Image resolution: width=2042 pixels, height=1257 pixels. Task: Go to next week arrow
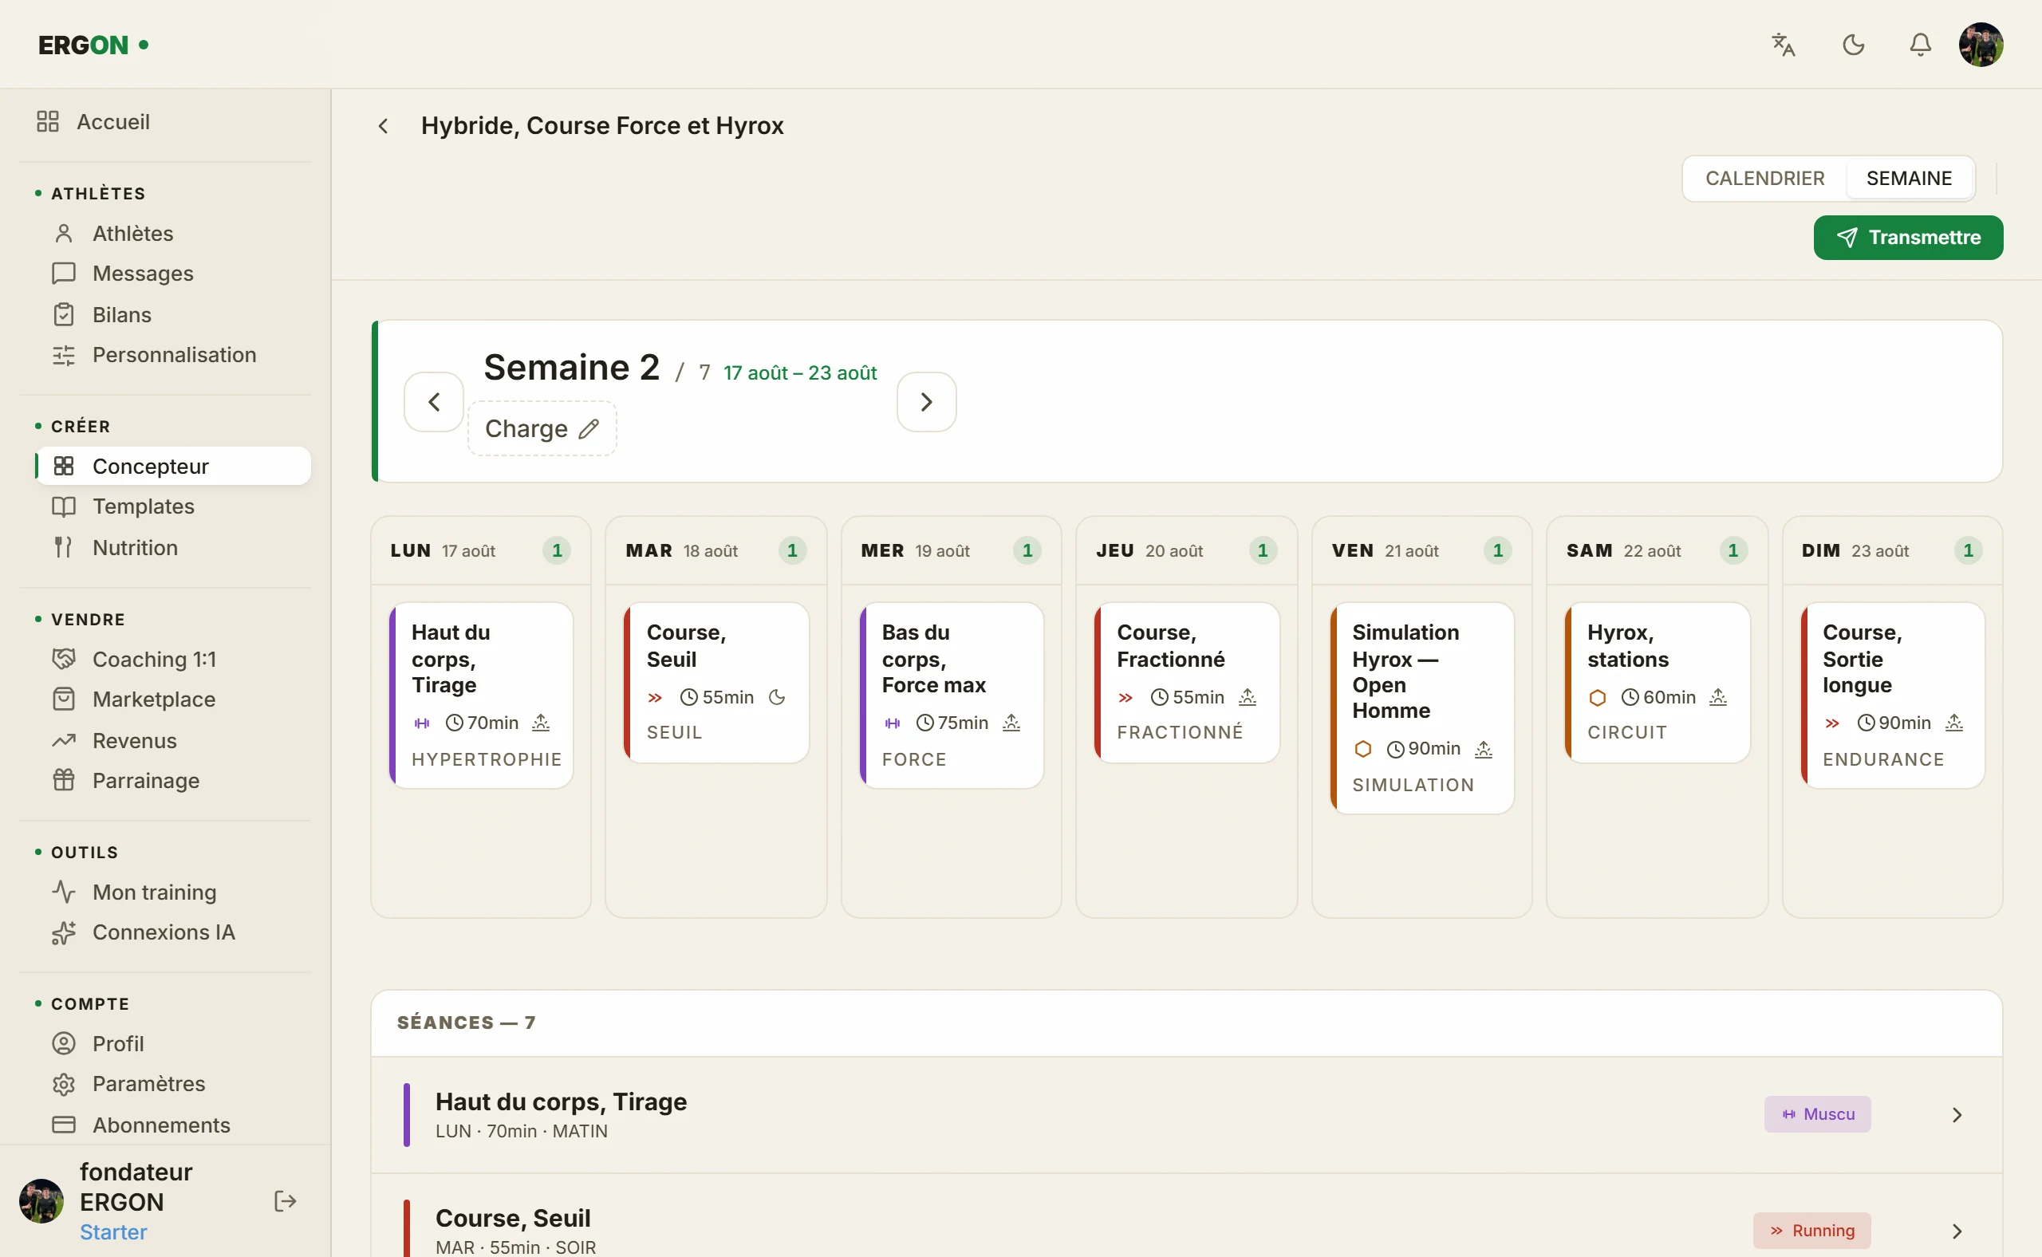926,402
